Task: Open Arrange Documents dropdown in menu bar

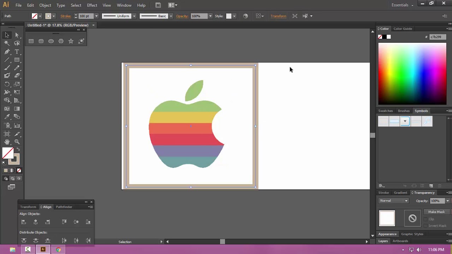Action: click(x=173, y=5)
